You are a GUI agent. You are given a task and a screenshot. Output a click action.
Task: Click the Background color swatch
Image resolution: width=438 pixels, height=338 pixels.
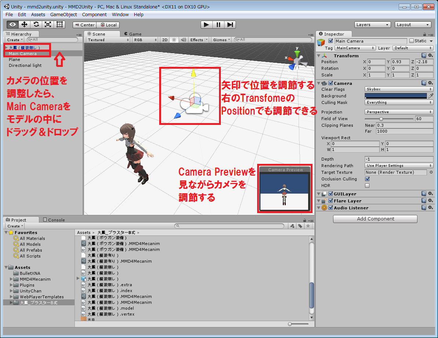coord(396,96)
